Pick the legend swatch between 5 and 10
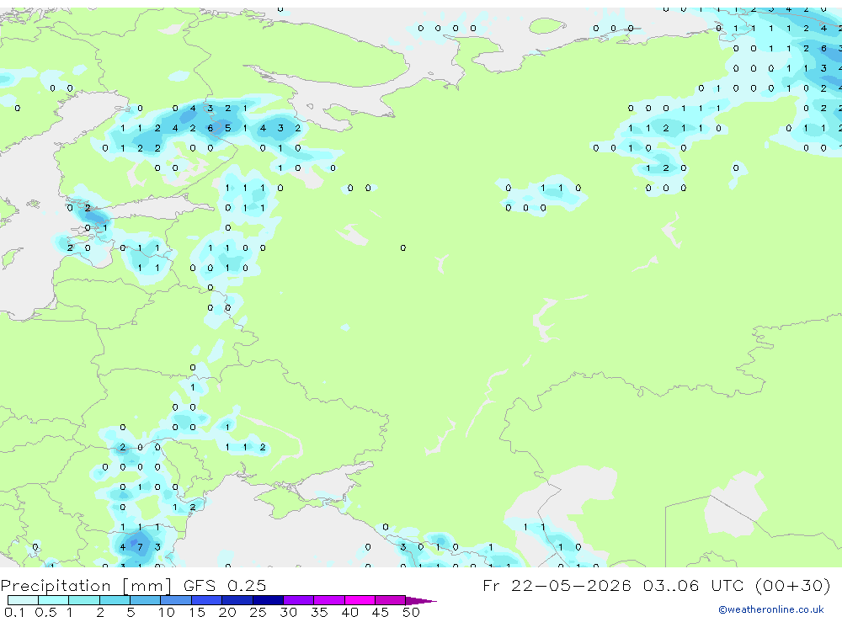Viewport: 842px width, 617px height. click(x=145, y=600)
